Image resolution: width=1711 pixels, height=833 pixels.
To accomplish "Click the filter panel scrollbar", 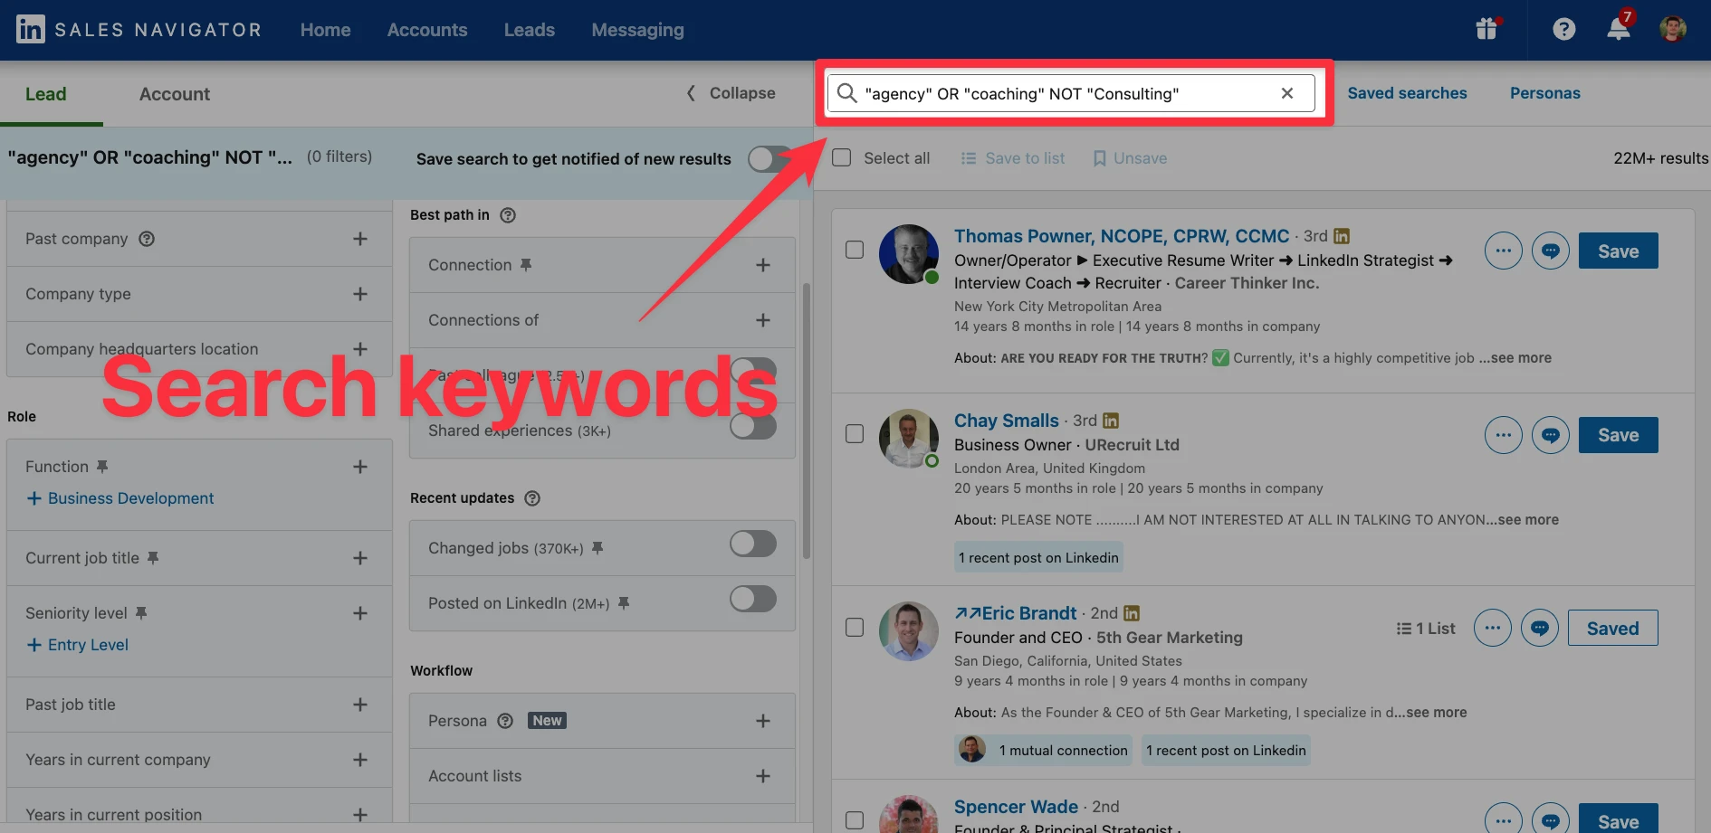I will (806, 421).
